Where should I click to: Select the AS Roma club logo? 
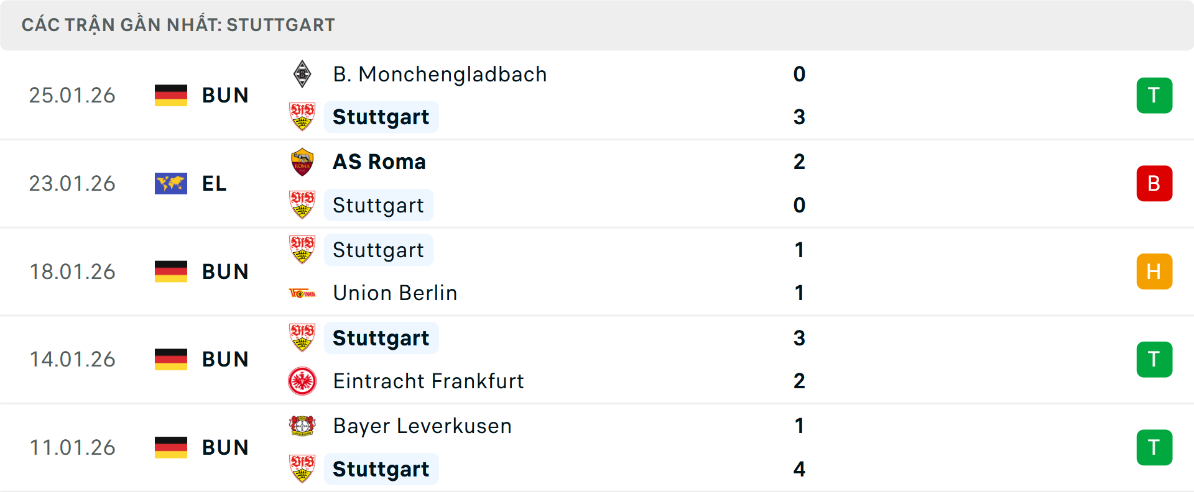coord(303,162)
